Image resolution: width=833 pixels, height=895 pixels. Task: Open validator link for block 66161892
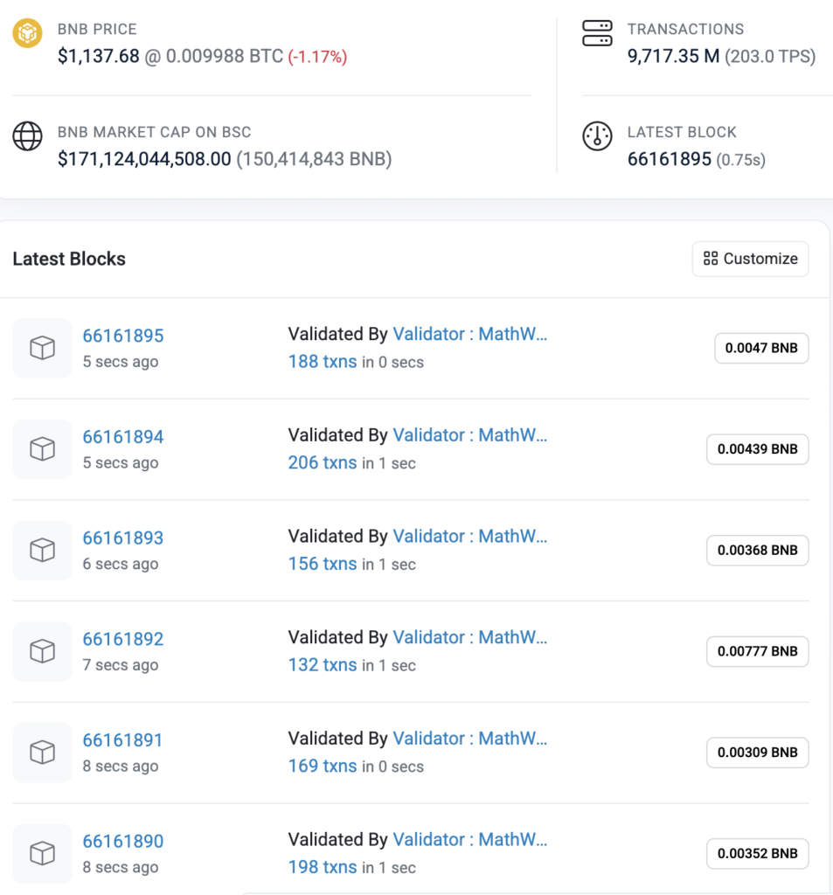click(469, 637)
